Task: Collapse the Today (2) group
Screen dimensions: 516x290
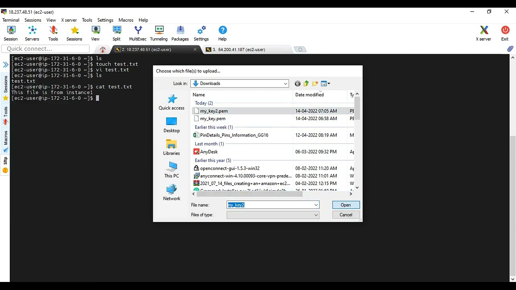Action: (204, 103)
